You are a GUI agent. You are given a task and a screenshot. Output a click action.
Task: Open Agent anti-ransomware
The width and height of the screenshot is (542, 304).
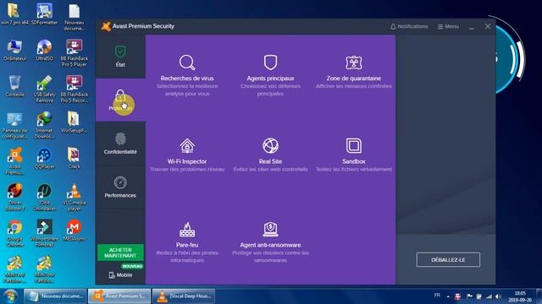click(270, 242)
